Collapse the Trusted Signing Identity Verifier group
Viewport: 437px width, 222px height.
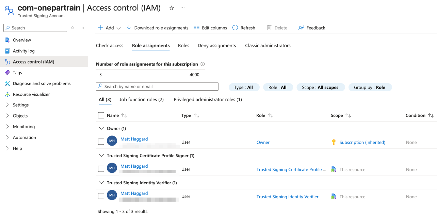pyautogui.click(x=101, y=183)
